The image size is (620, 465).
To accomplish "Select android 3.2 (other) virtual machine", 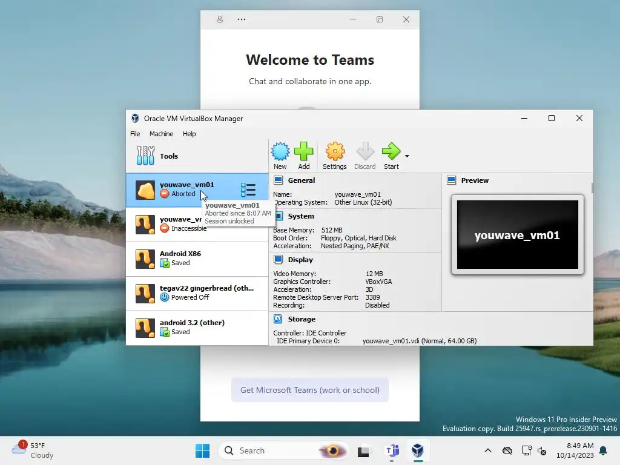I will click(x=197, y=328).
